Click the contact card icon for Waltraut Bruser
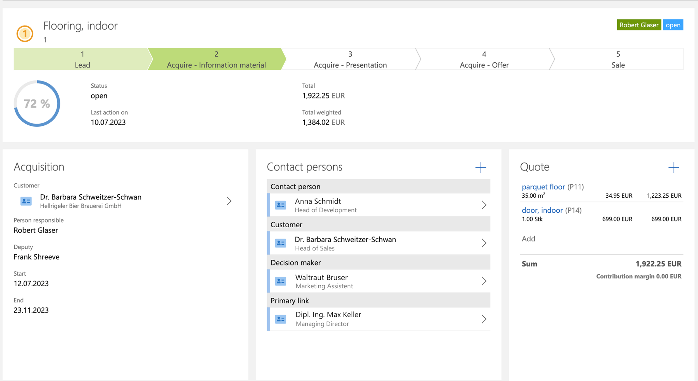Viewport: 698px width, 381px height. pyautogui.click(x=280, y=281)
